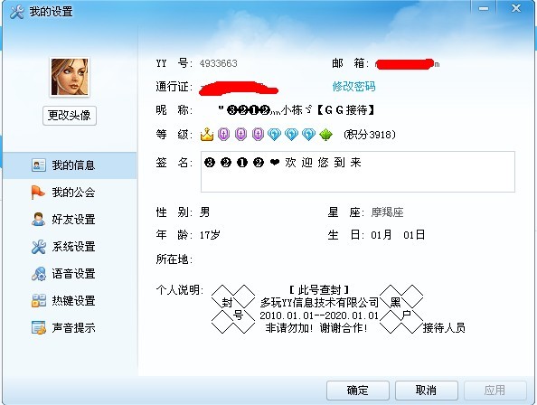537x405 pixels.
Task: Click the 系统设置 wrench icon
Action: coord(38,247)
